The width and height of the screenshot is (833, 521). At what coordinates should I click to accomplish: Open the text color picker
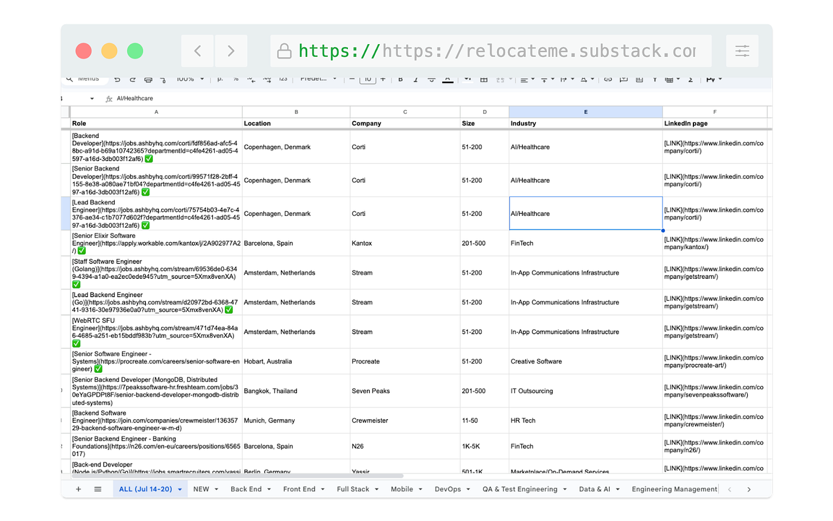448,80
